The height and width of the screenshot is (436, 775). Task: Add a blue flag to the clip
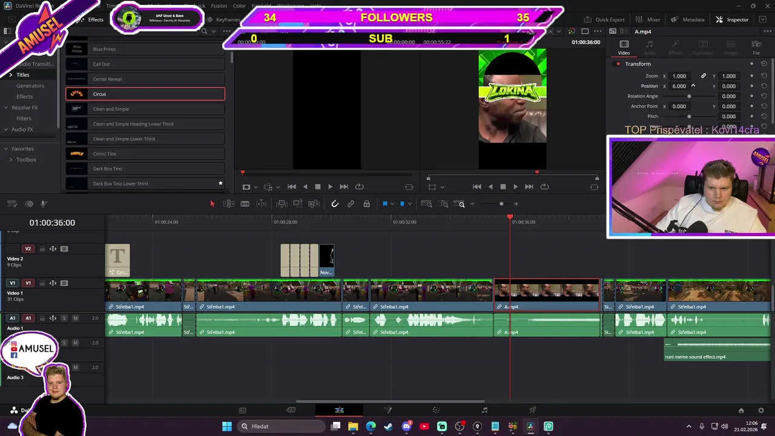(384, 204)
